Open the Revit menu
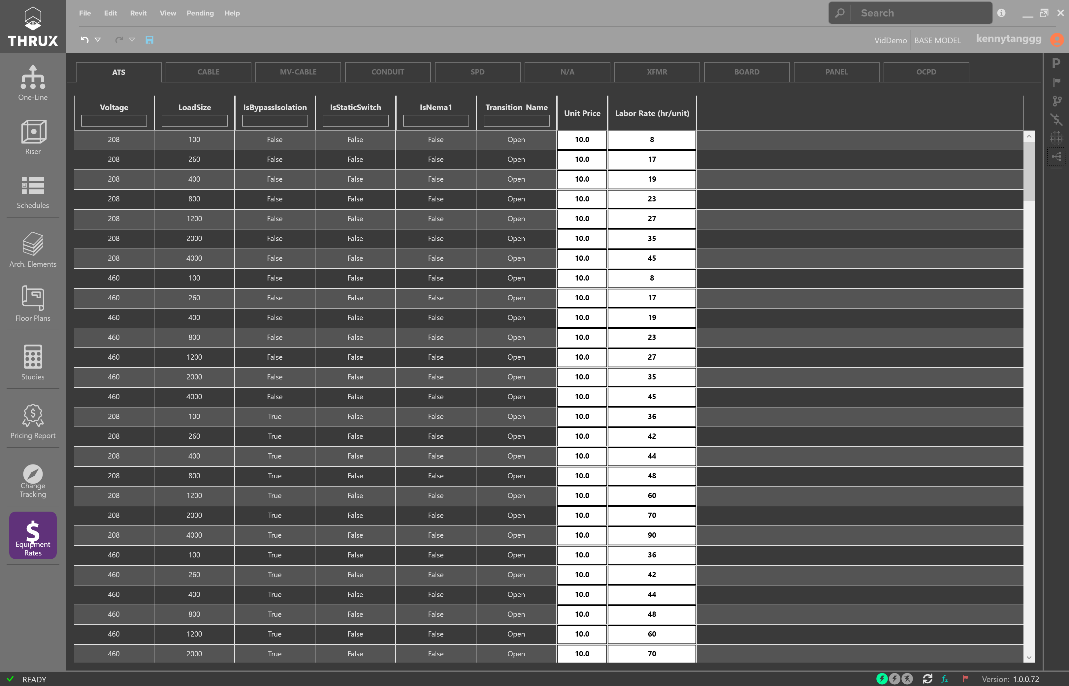 click(138, 13)
